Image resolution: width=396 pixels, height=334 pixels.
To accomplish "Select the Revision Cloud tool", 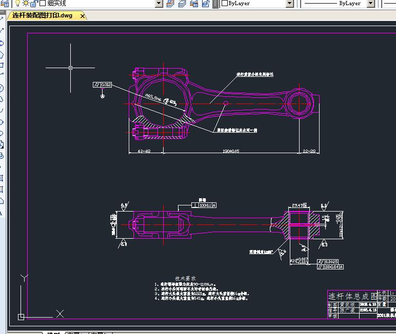I will coord(2,99).
